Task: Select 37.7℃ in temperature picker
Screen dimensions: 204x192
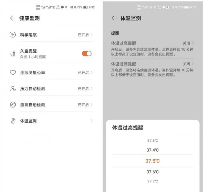Action: tap(153, 181)
